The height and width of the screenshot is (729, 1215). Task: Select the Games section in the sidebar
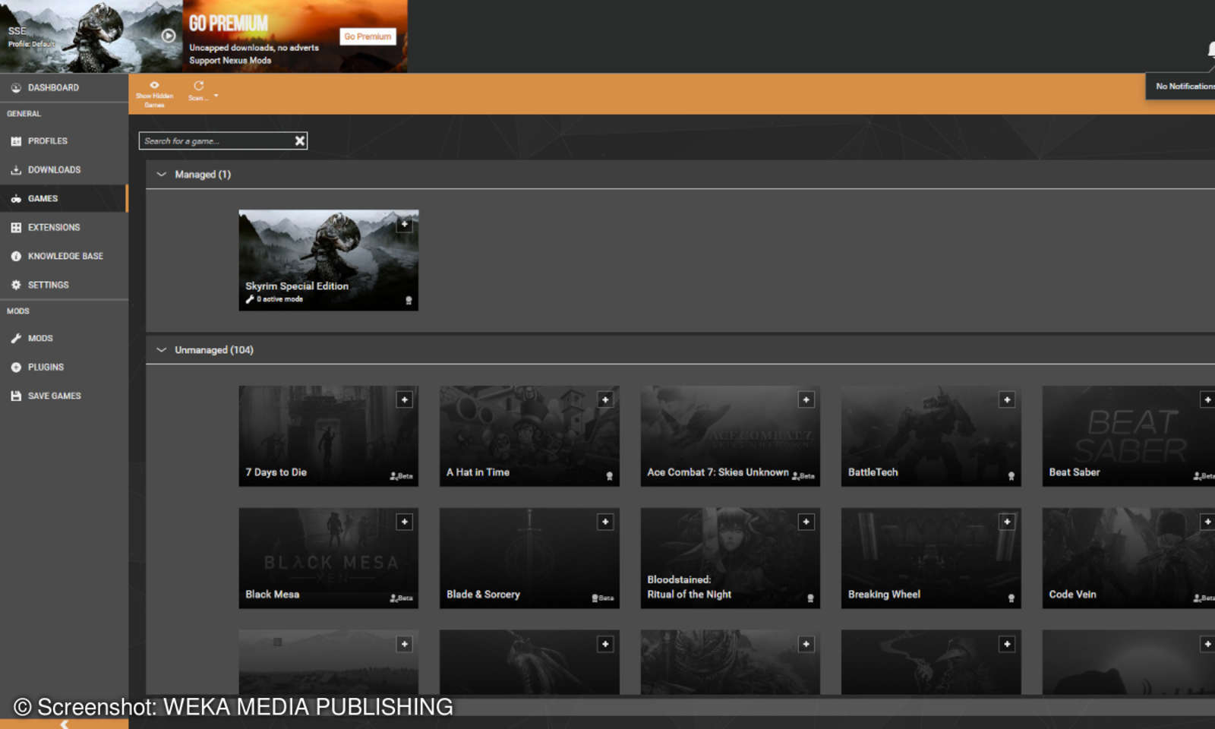(x=43, y=198)
